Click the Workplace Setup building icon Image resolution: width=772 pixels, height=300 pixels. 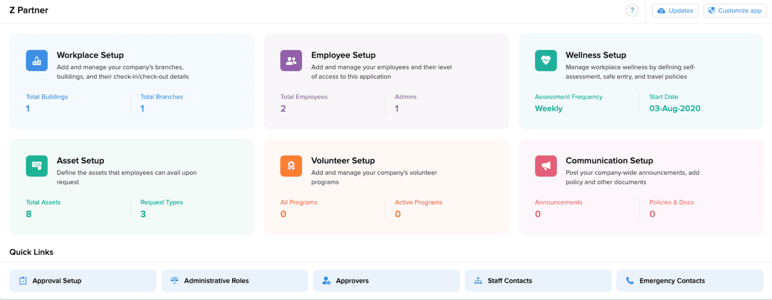37,61
